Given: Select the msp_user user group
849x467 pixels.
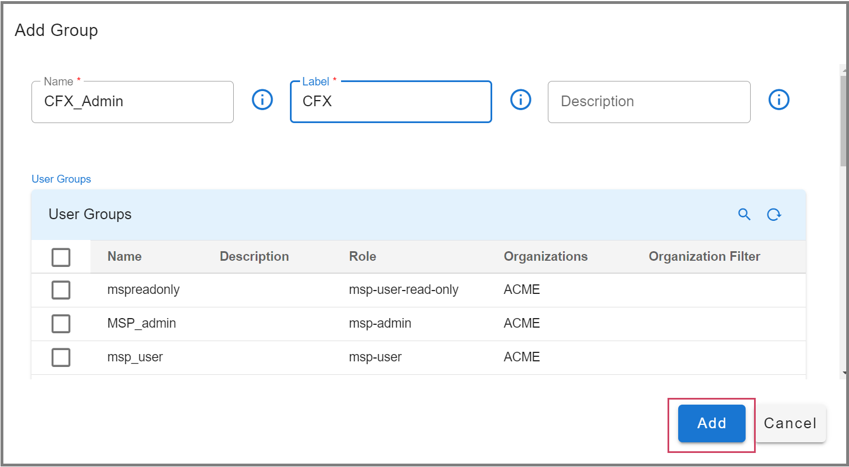Looking at the screenshot, I should [61, 357].
